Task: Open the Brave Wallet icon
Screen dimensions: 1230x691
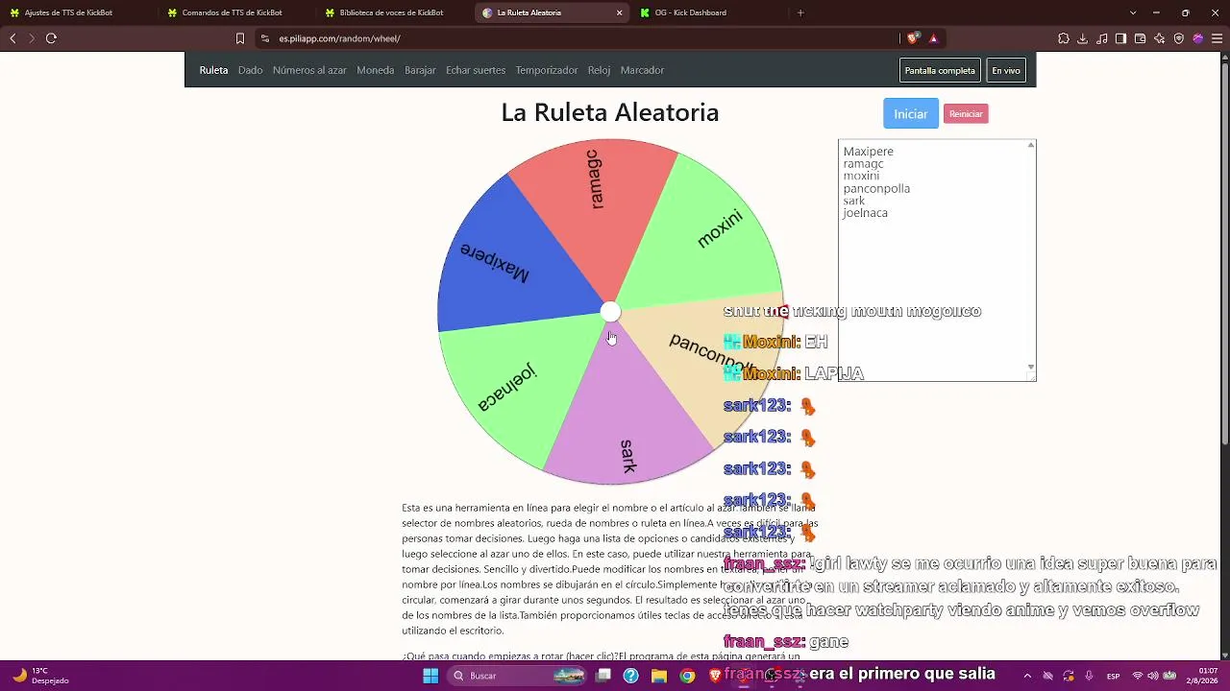Action: (x=1140, y=38)
